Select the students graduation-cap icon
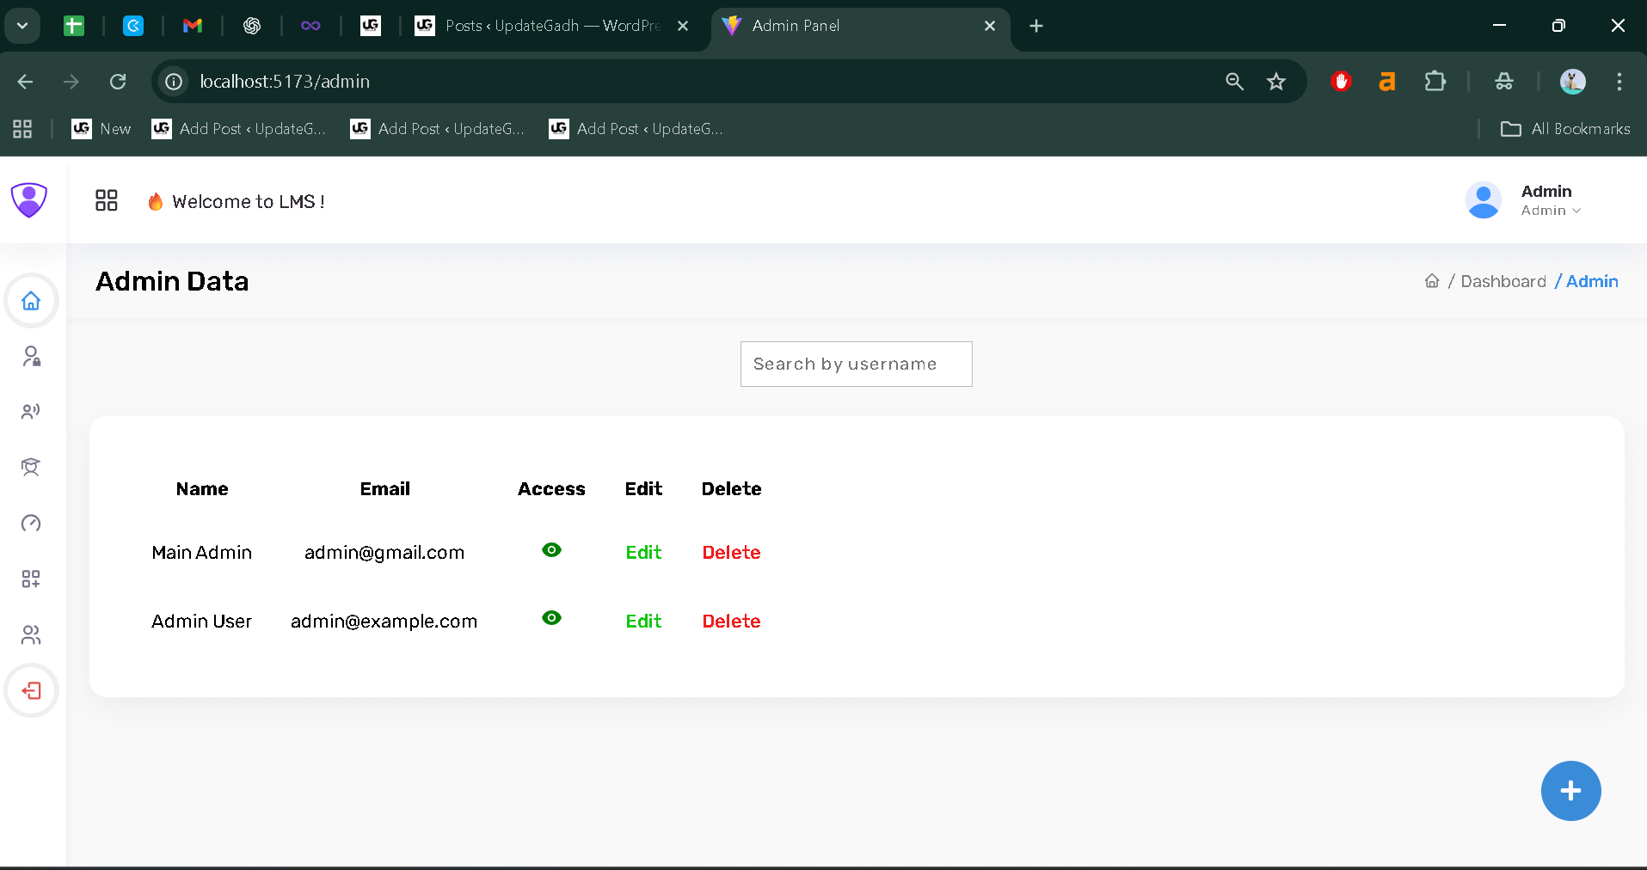Image resolution: width=1647 pixels, height=870 pixels. coord(31,467)
